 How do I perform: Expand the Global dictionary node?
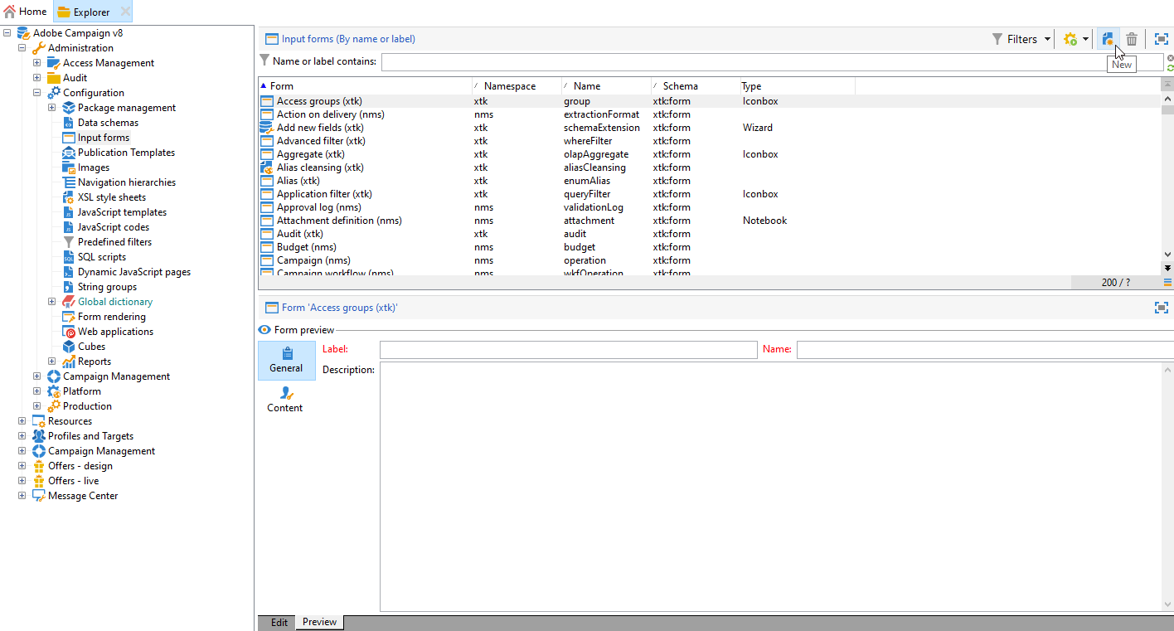[52, 302]
